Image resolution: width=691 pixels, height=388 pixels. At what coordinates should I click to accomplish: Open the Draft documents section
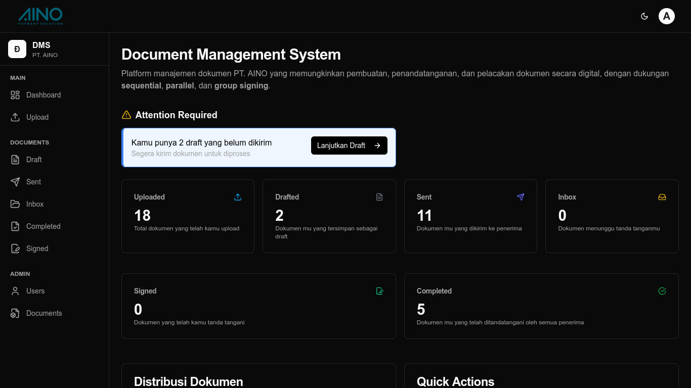coord(15,159)
